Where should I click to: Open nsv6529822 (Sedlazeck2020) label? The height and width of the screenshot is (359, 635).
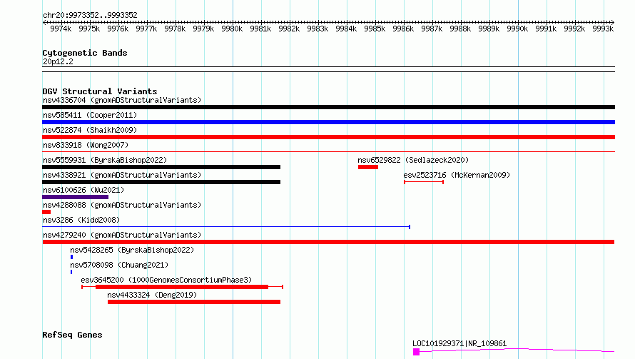tap(413, 160)
